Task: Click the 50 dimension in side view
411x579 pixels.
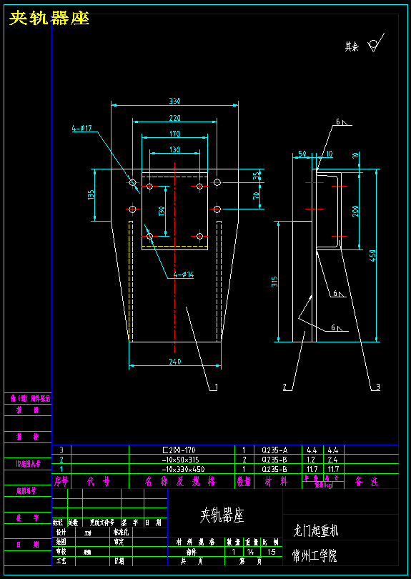Action: (x=302, y=154)
